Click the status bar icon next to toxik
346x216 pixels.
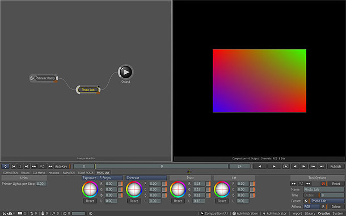tap(20, 213)
